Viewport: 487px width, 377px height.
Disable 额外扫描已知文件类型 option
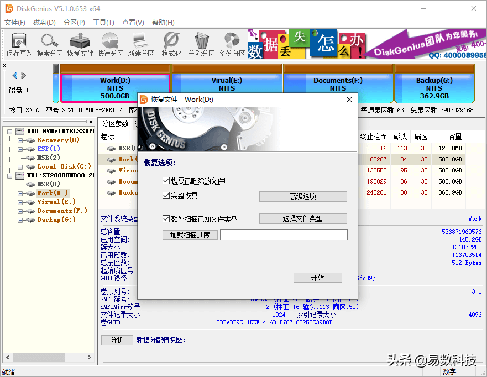166,218
